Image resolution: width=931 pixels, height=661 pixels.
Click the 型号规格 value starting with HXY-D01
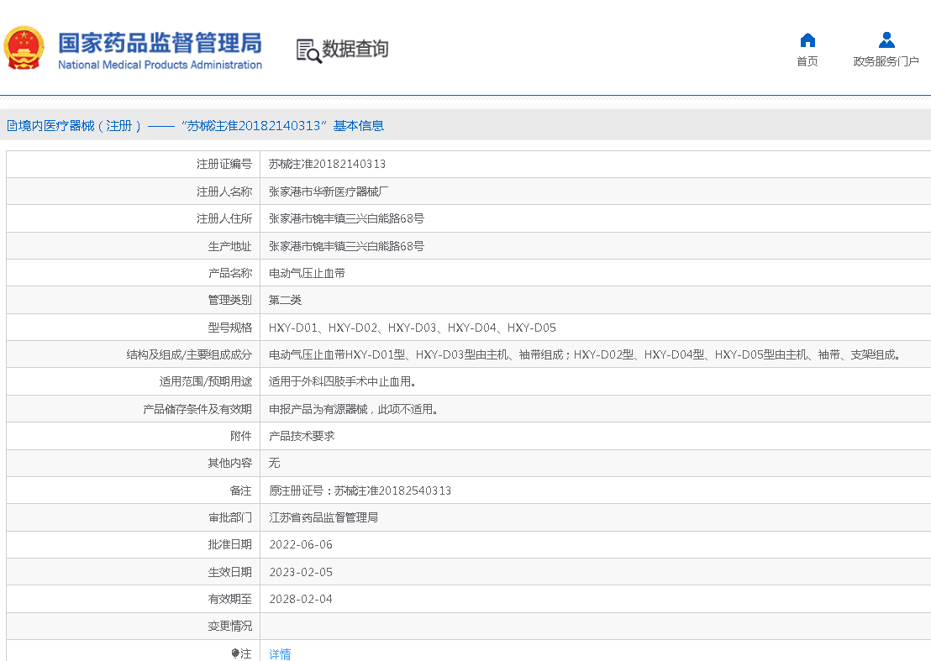412,328
